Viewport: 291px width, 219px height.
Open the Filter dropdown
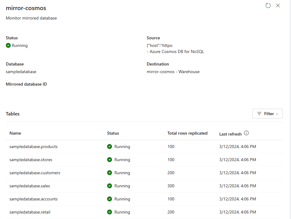[x=268, y=114]
